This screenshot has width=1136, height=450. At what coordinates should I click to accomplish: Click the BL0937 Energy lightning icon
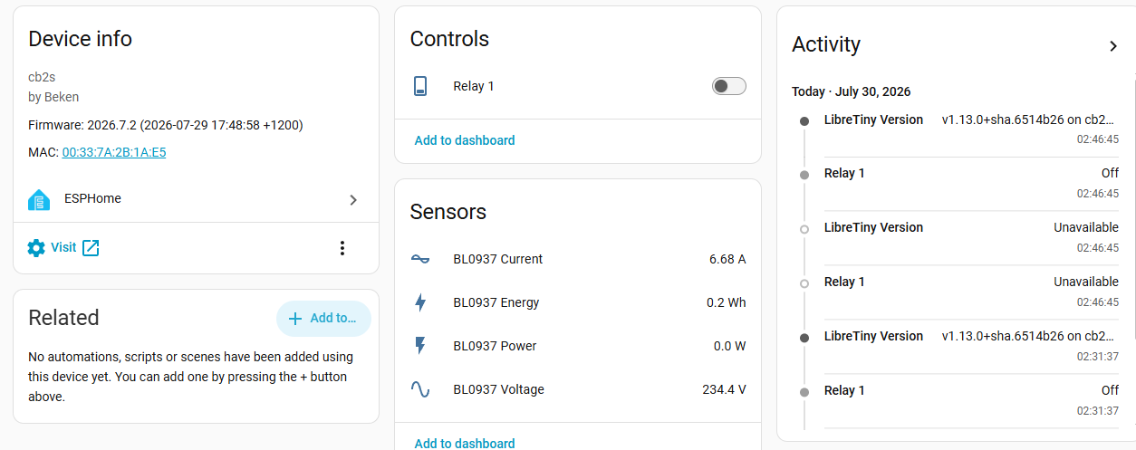pyautogui.click(x=420, y=302)
